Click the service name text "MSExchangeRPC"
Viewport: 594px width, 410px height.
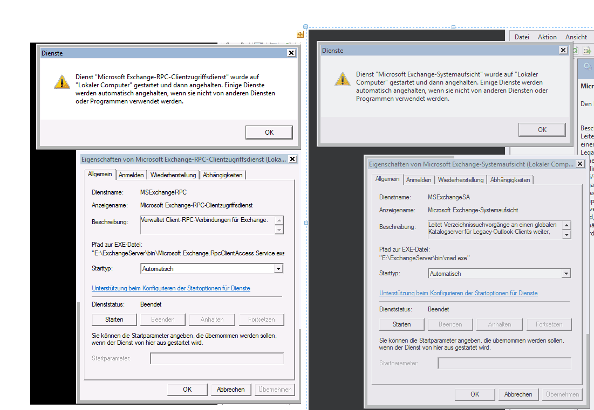tap(163, 192)
